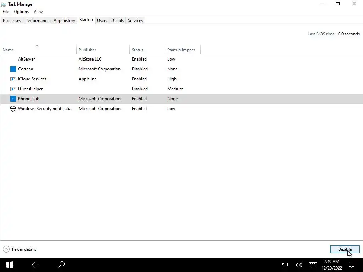Select the Phone Link entry name

(28, 99)
